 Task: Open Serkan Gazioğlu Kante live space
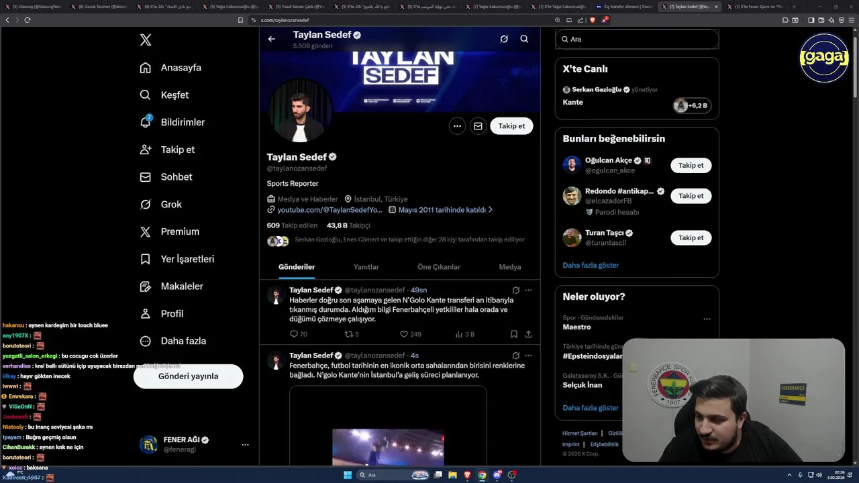point(637,97)
